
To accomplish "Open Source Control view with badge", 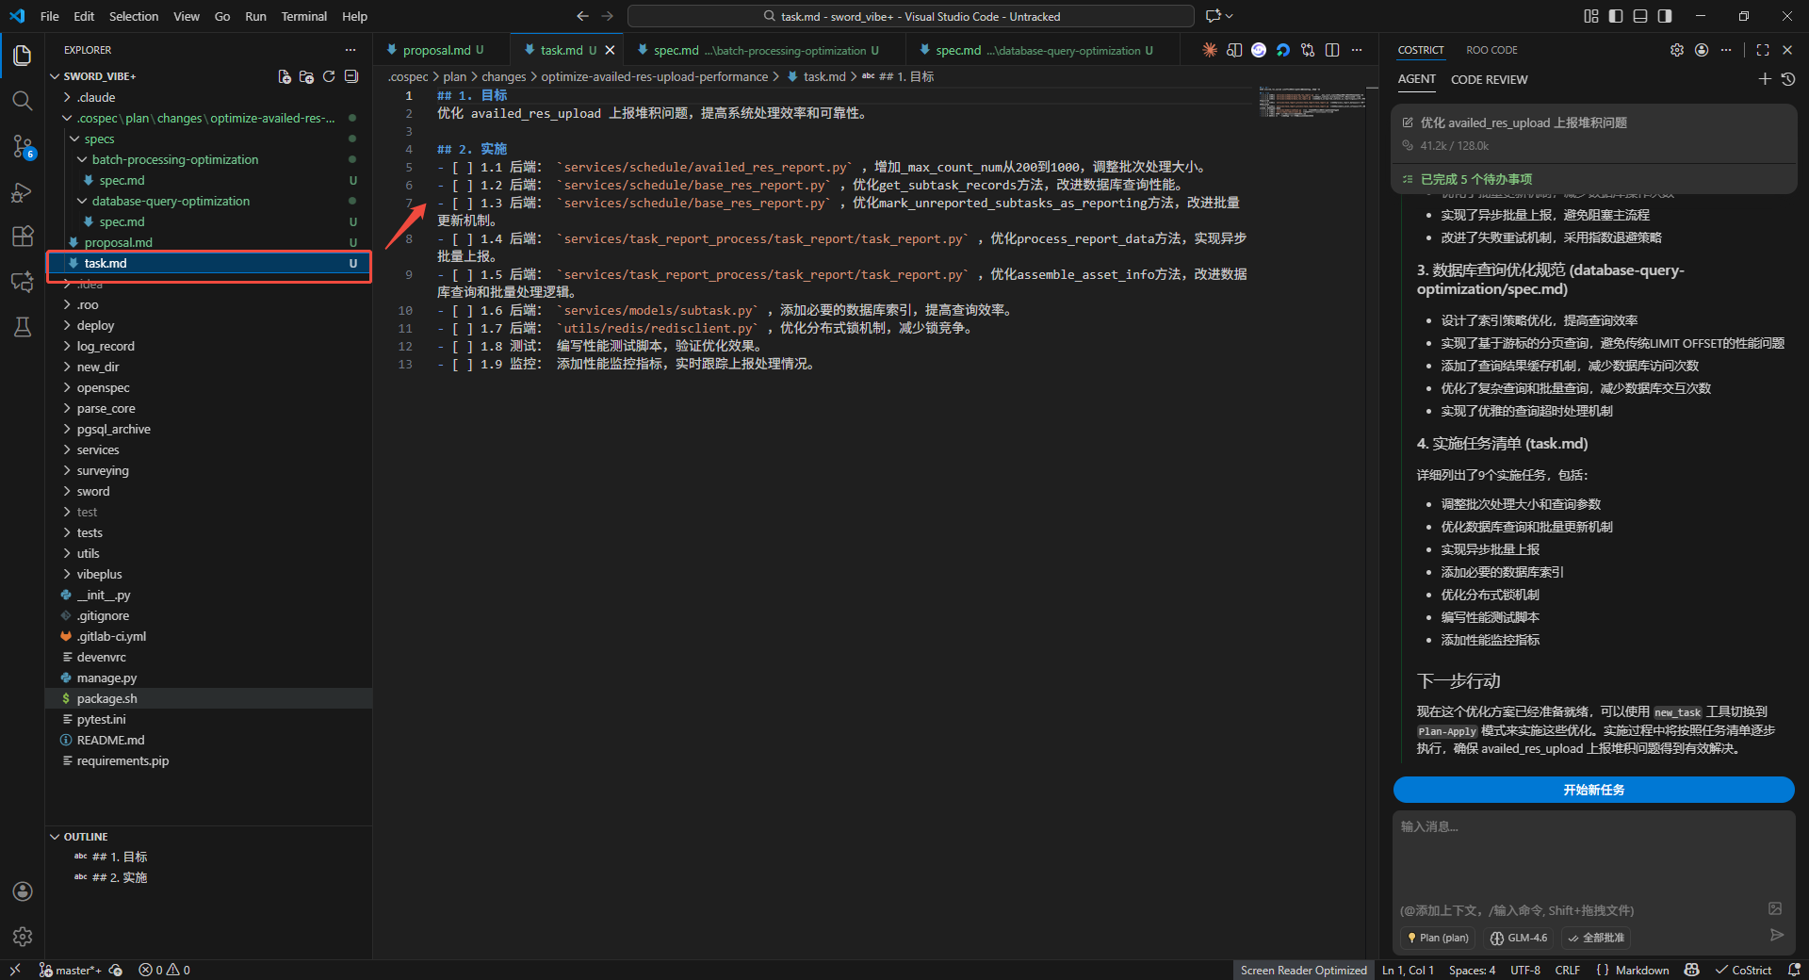I will tap(22, 146).
